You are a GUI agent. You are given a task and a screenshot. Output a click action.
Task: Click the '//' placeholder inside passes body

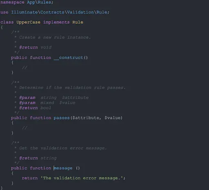[24, 128]
